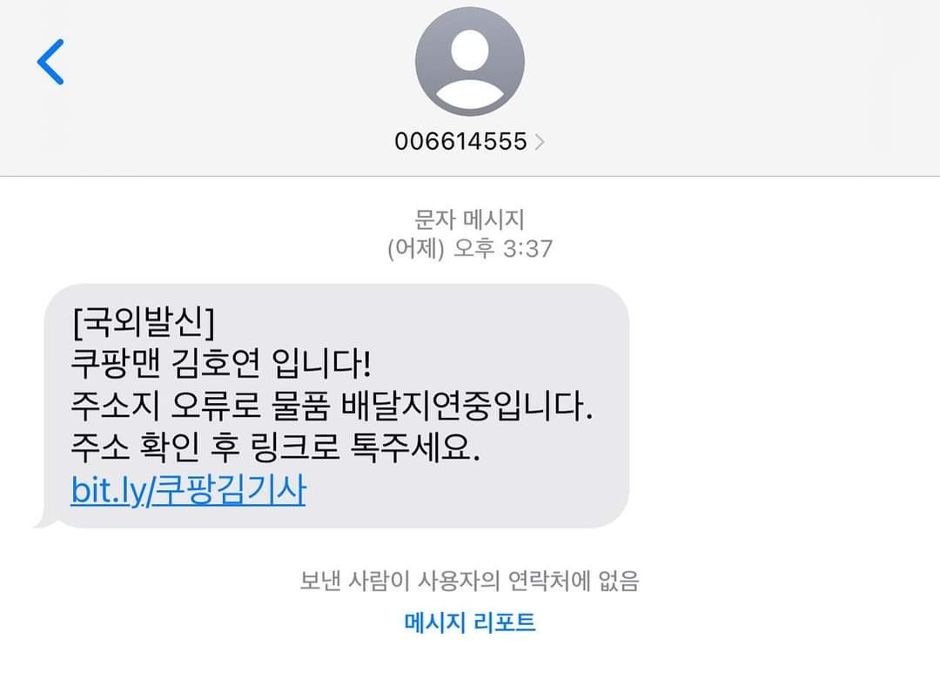Viewport: 940px width, 699px height.
Task: Select the gray received message bubble
Action: click(x=331, y=406)
